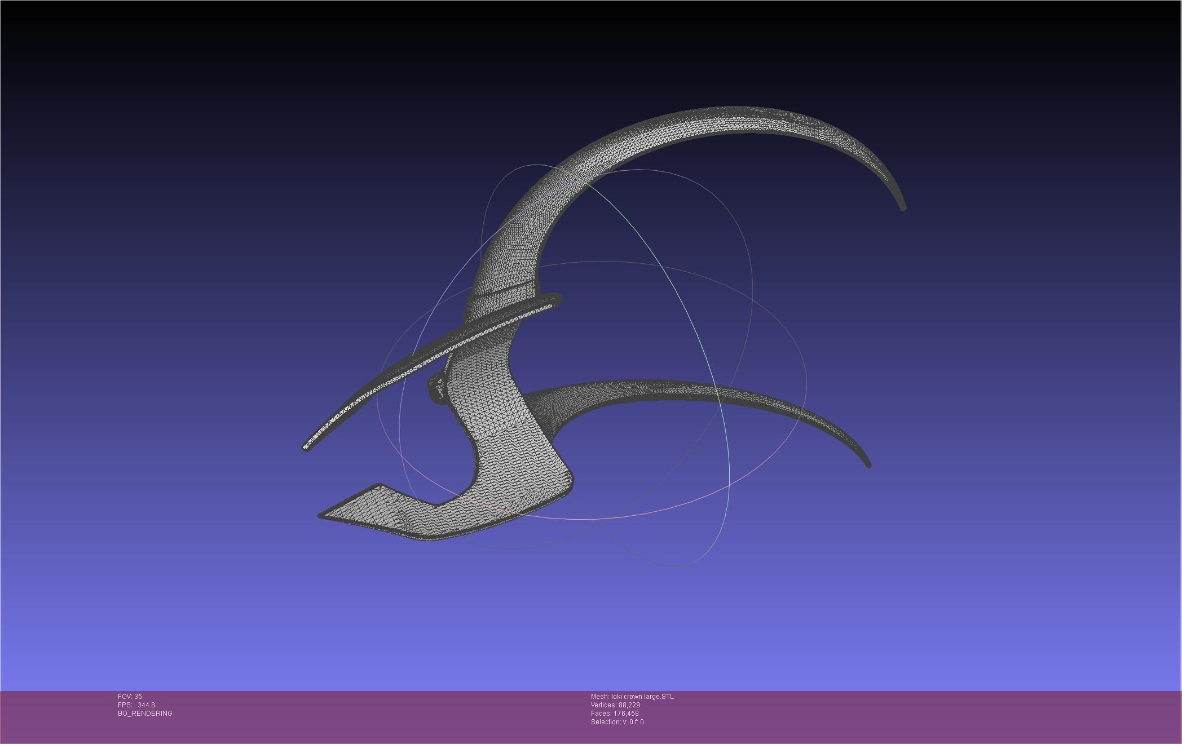Click the FPS 344.8 readout
Screen dimensions: 1182x744
click(136, 705)
